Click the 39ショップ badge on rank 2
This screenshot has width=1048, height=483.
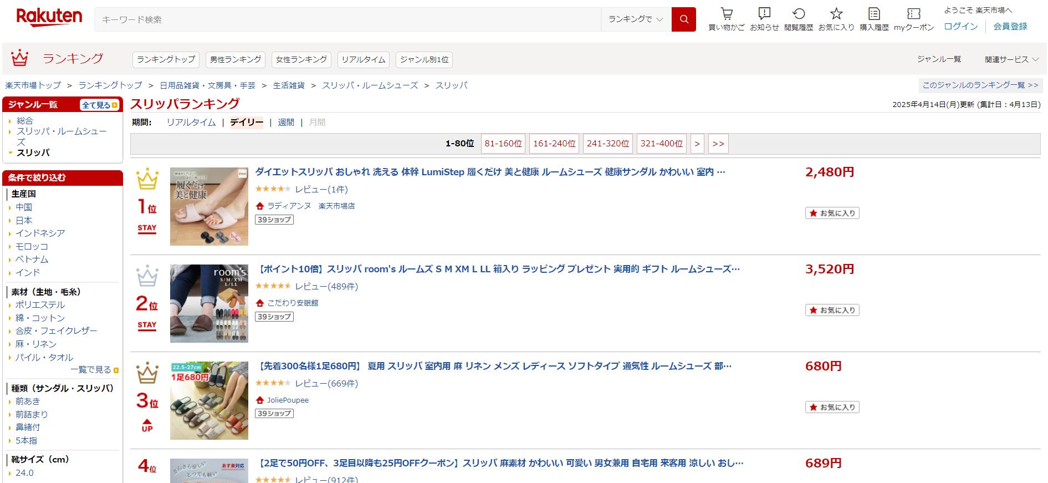274,317
